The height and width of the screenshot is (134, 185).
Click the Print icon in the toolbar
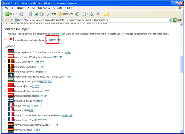coord(91,14)
